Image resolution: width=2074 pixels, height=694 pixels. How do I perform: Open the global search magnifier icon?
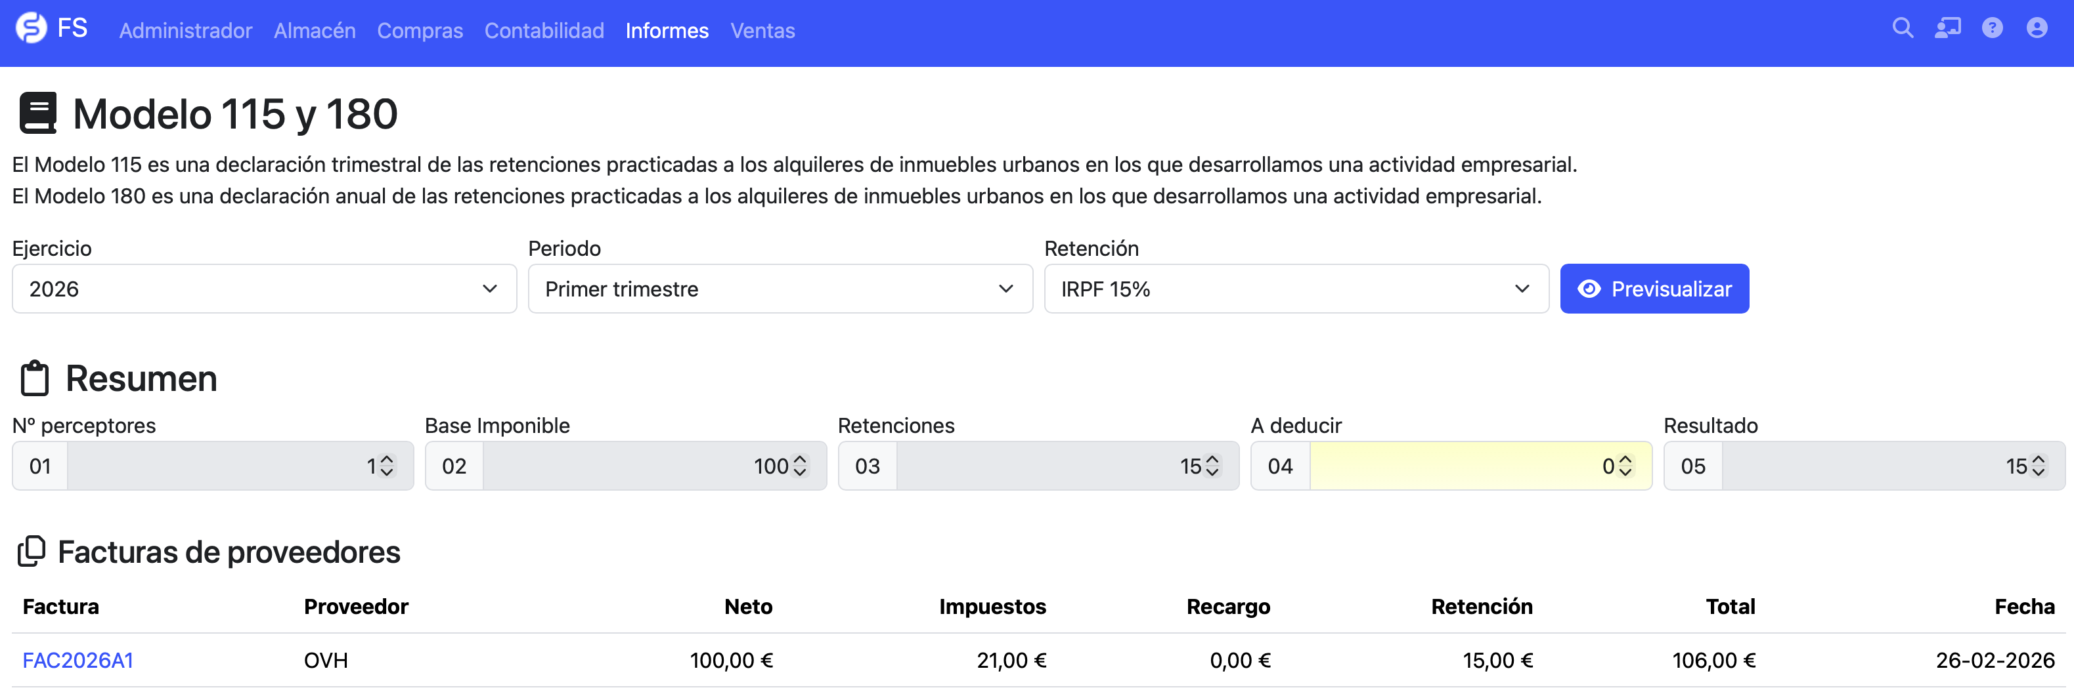1903,29
